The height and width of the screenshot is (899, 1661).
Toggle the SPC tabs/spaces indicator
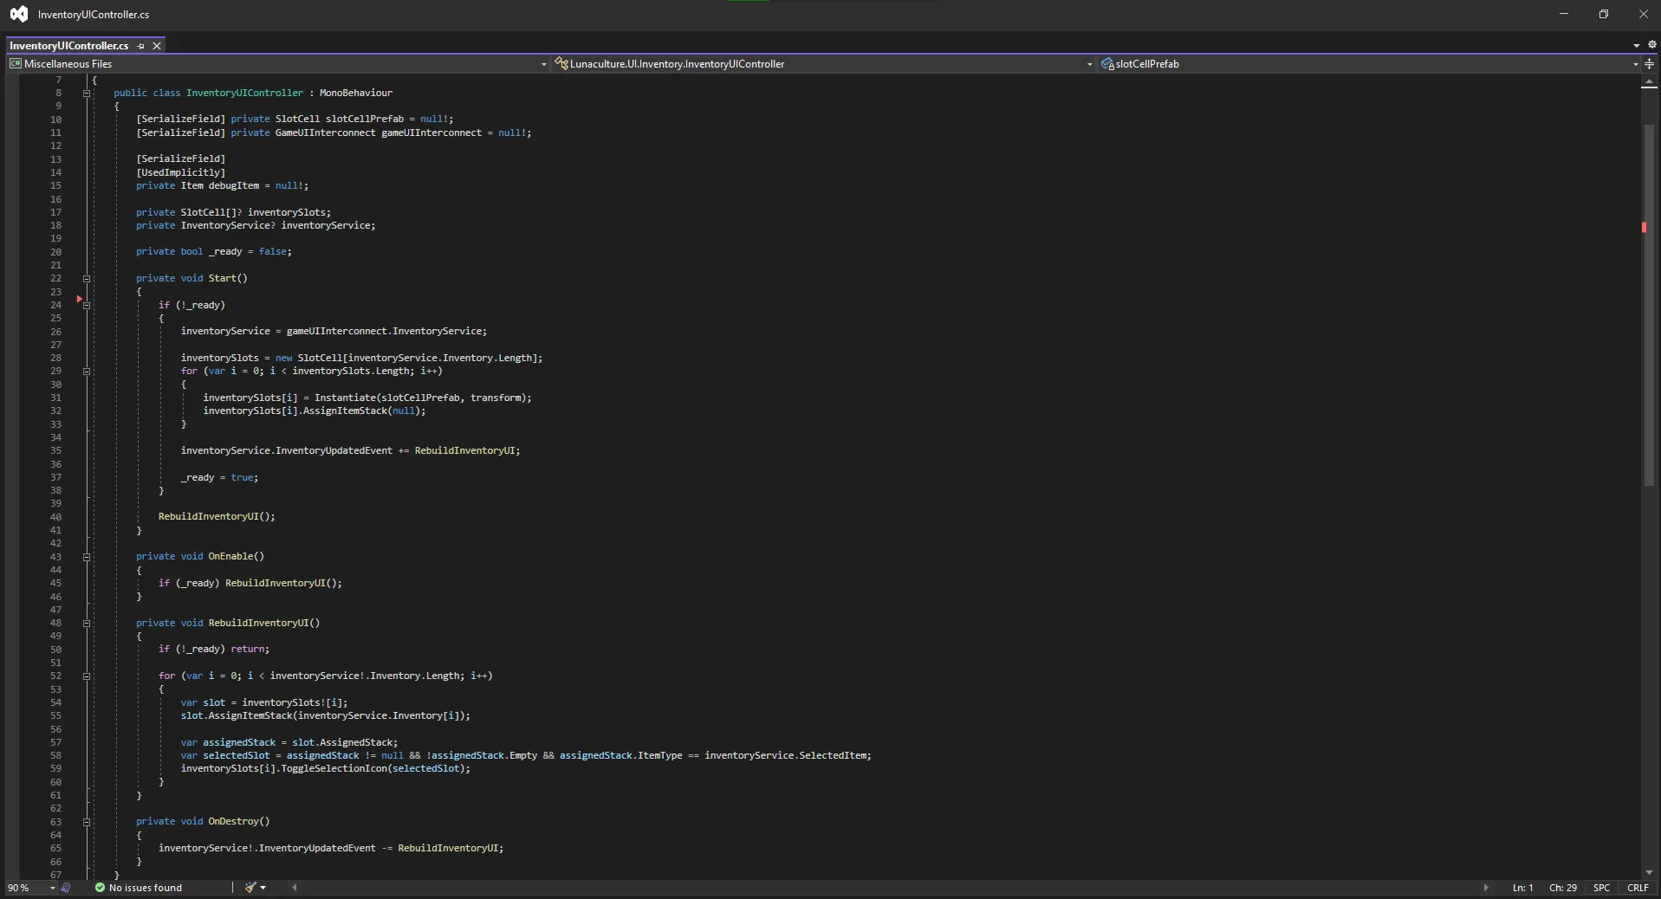(x=1602, y=888)
